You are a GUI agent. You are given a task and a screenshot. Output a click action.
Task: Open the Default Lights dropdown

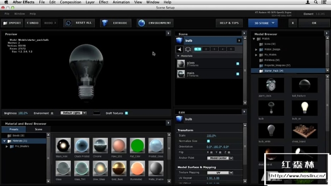coord(73,113)
